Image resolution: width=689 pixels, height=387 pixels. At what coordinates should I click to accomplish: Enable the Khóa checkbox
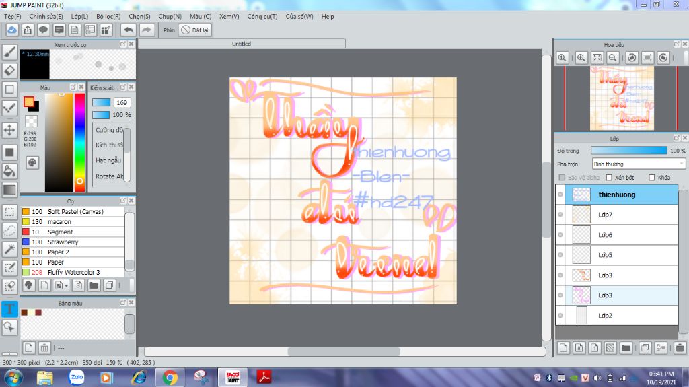coord(652,177)
